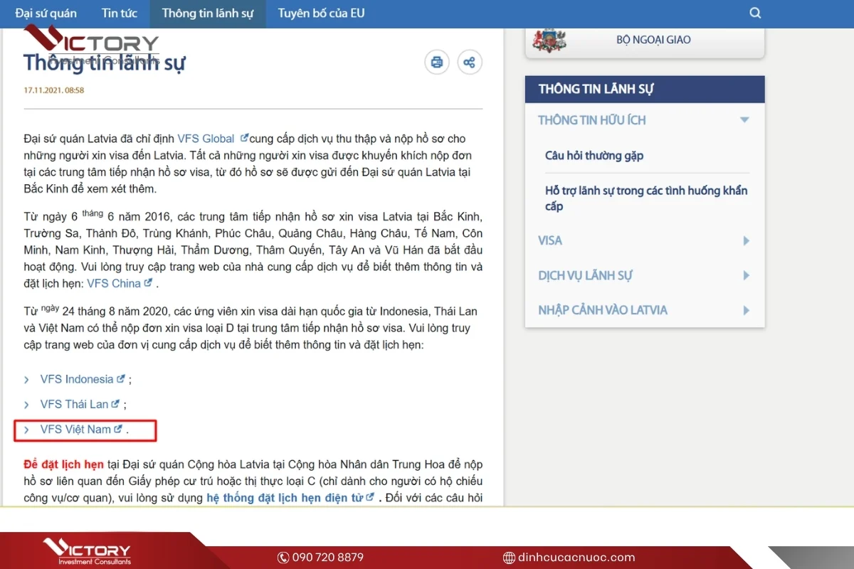Image resolution: width=854 pixels, height=569 pixels.
Task: Open Hỗ trợ lãnh sự trong các tình huống khẩn cấp
Action: [x=646, y=198]
